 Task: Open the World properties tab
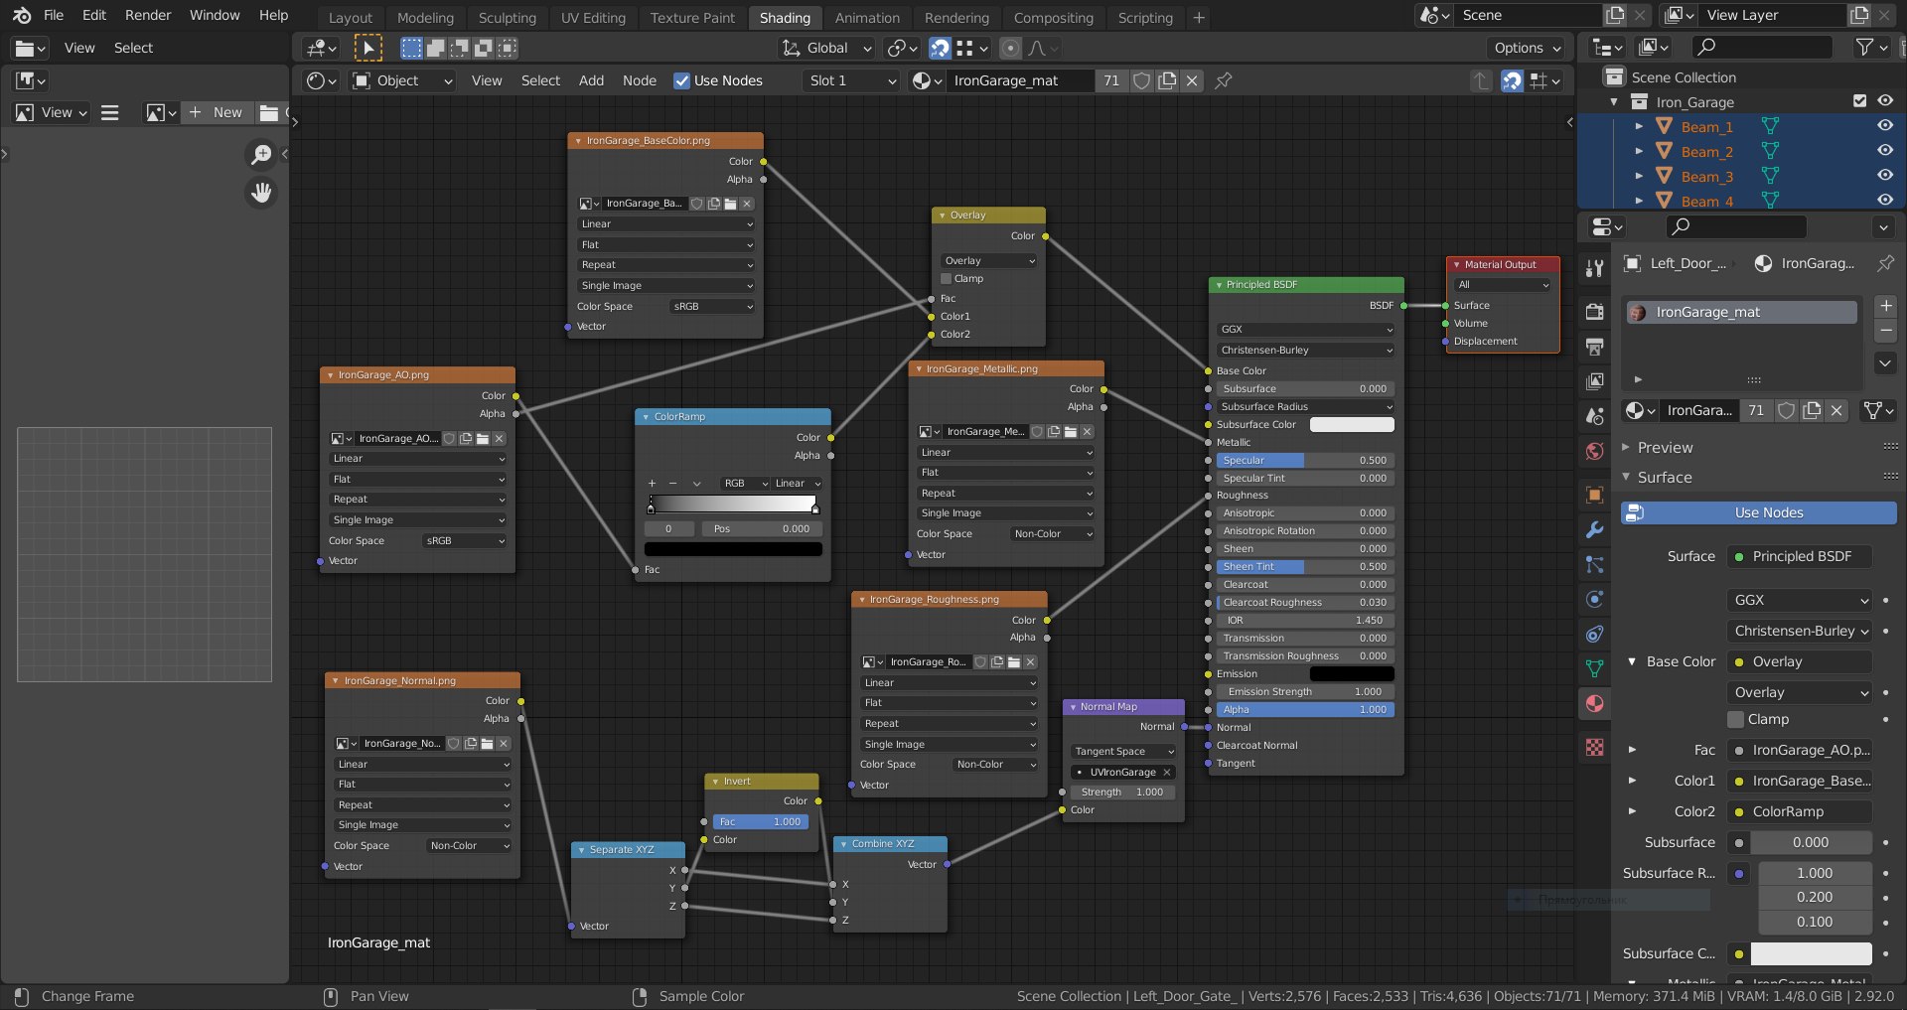click(1594, 451)
